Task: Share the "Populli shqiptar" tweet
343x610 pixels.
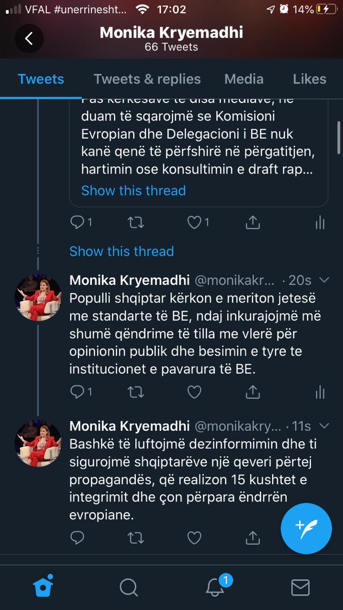Action: (252, 392)
